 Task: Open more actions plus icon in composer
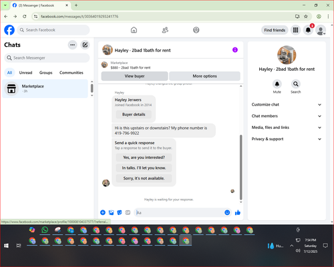[103, 212]
